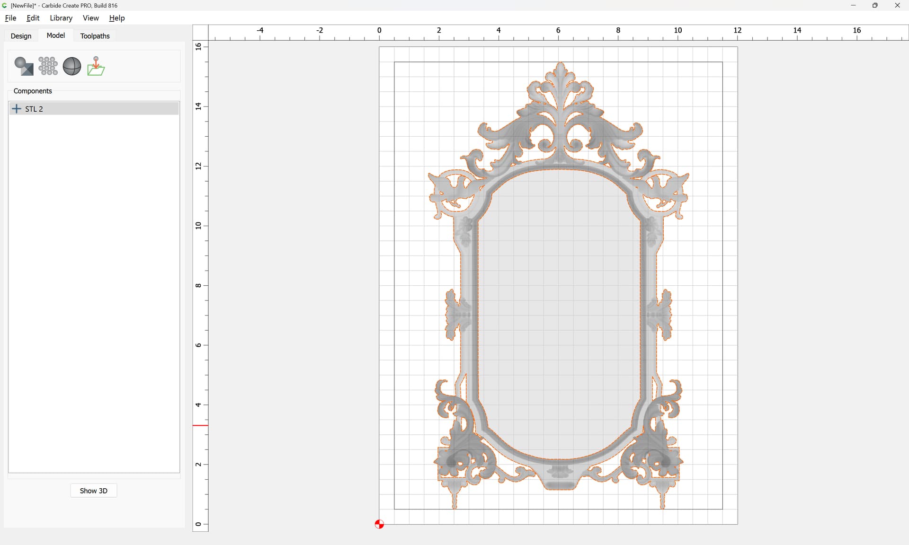This screenshot has height=545, width=909.
Task: Restore down the application window
Action: [x=875, y=6]
